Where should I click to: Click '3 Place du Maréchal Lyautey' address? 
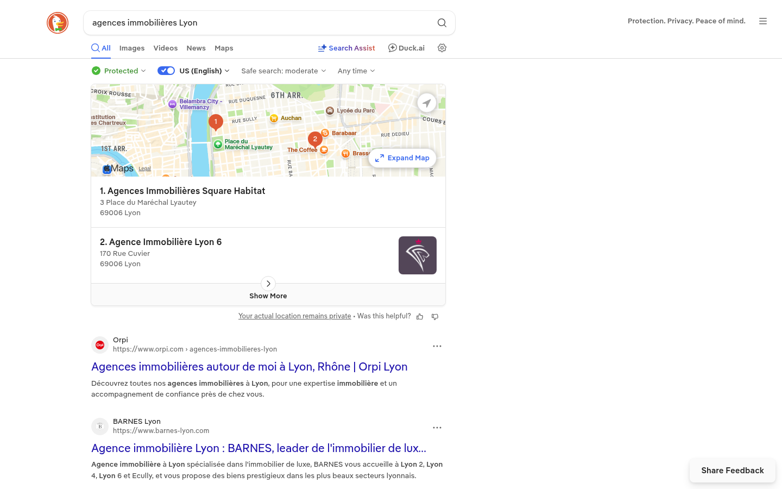click(148, 202)
